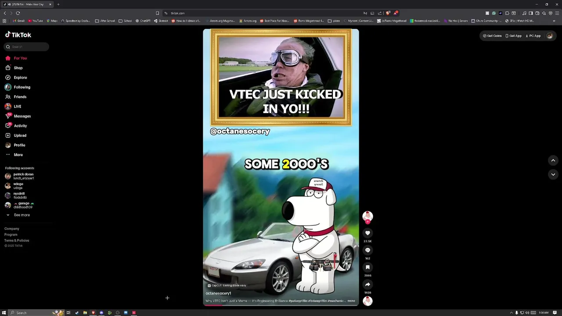Go to next video with down chevron

[553, 174]
